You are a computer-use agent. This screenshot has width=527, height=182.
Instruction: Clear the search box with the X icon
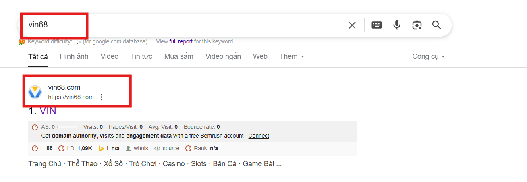pos(352,25)
